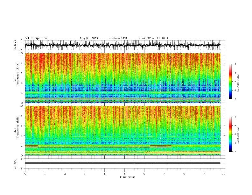Click the '7' tick on the time axis
Image resolution: width=252 pixels, height=195 pixels.
pyautogui.click(x=164, y=174)
